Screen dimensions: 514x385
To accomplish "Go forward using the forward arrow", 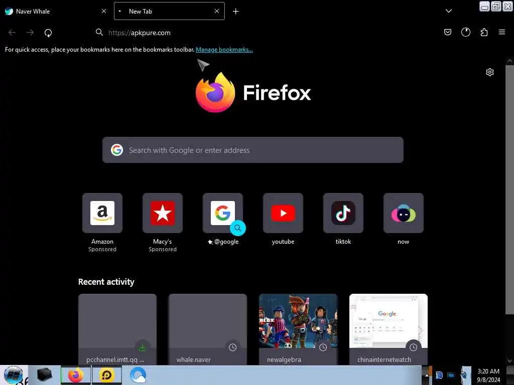I will [30, 33].
